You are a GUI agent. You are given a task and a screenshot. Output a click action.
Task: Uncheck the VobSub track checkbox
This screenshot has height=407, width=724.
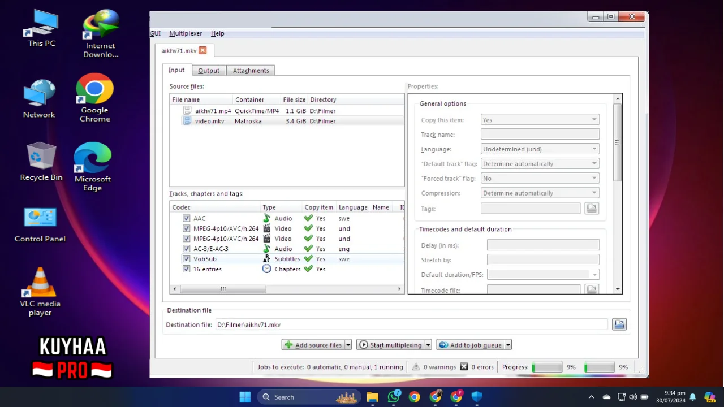click(187, 259)
